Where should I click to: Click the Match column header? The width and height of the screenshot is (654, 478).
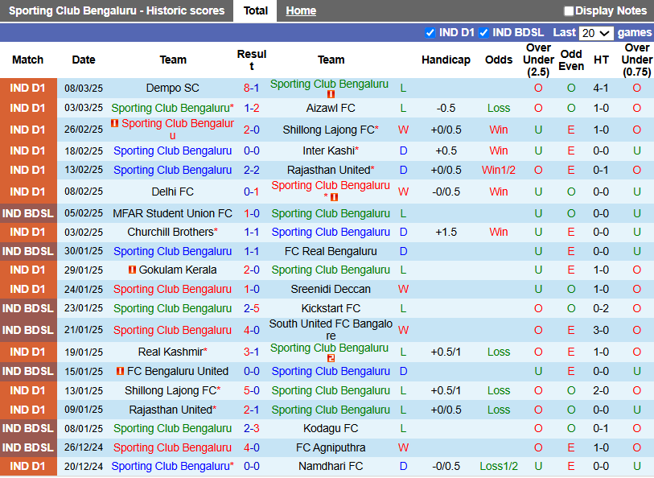click(27, 60)
